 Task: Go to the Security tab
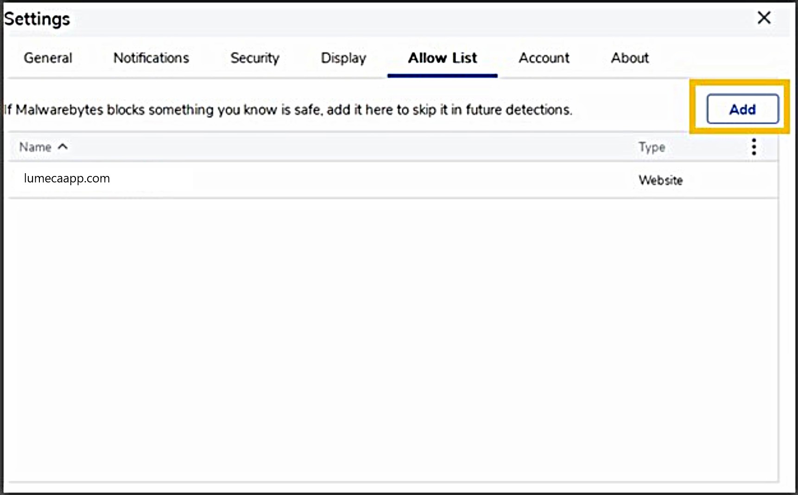pyautogui.click(x=255, y=58)
